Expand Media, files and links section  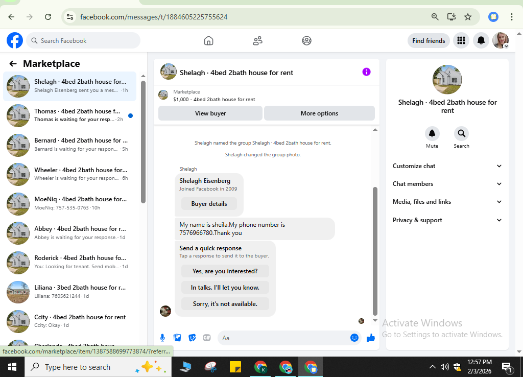[x=447, y=201]
